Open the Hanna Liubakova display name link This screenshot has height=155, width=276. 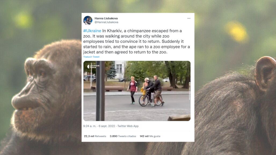pyautogui.click(x=106, y=18)
